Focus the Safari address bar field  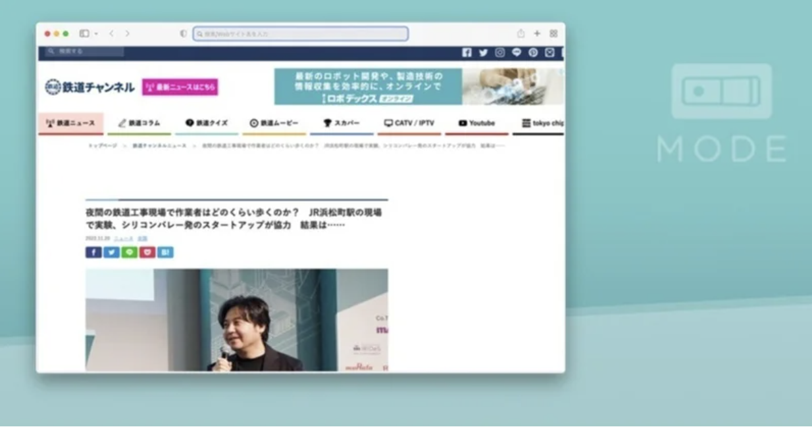301,34
